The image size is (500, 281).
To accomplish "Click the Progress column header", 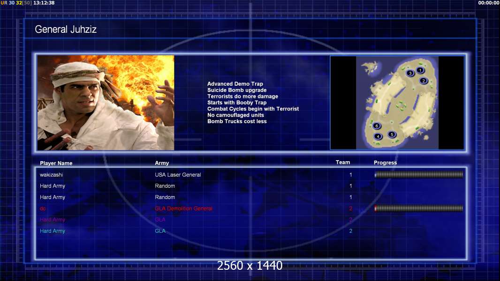I will tap(385, 163).
